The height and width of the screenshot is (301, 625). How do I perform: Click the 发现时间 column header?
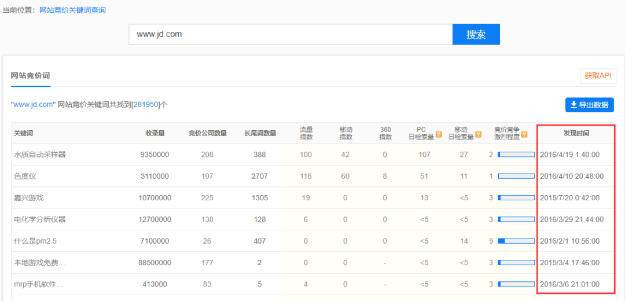pyautogui.click(x=576, y=134)
